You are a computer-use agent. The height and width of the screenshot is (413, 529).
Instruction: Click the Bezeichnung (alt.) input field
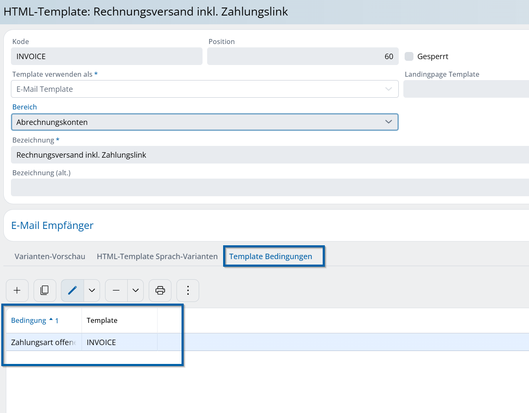click(x=269, y=187)
